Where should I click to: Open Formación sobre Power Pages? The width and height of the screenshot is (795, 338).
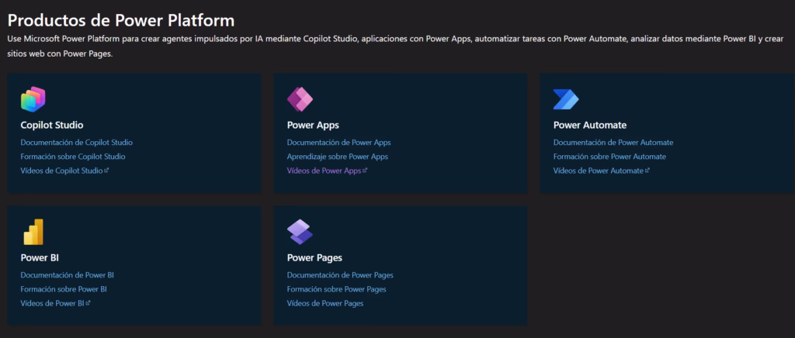click(x=337, y=289)
